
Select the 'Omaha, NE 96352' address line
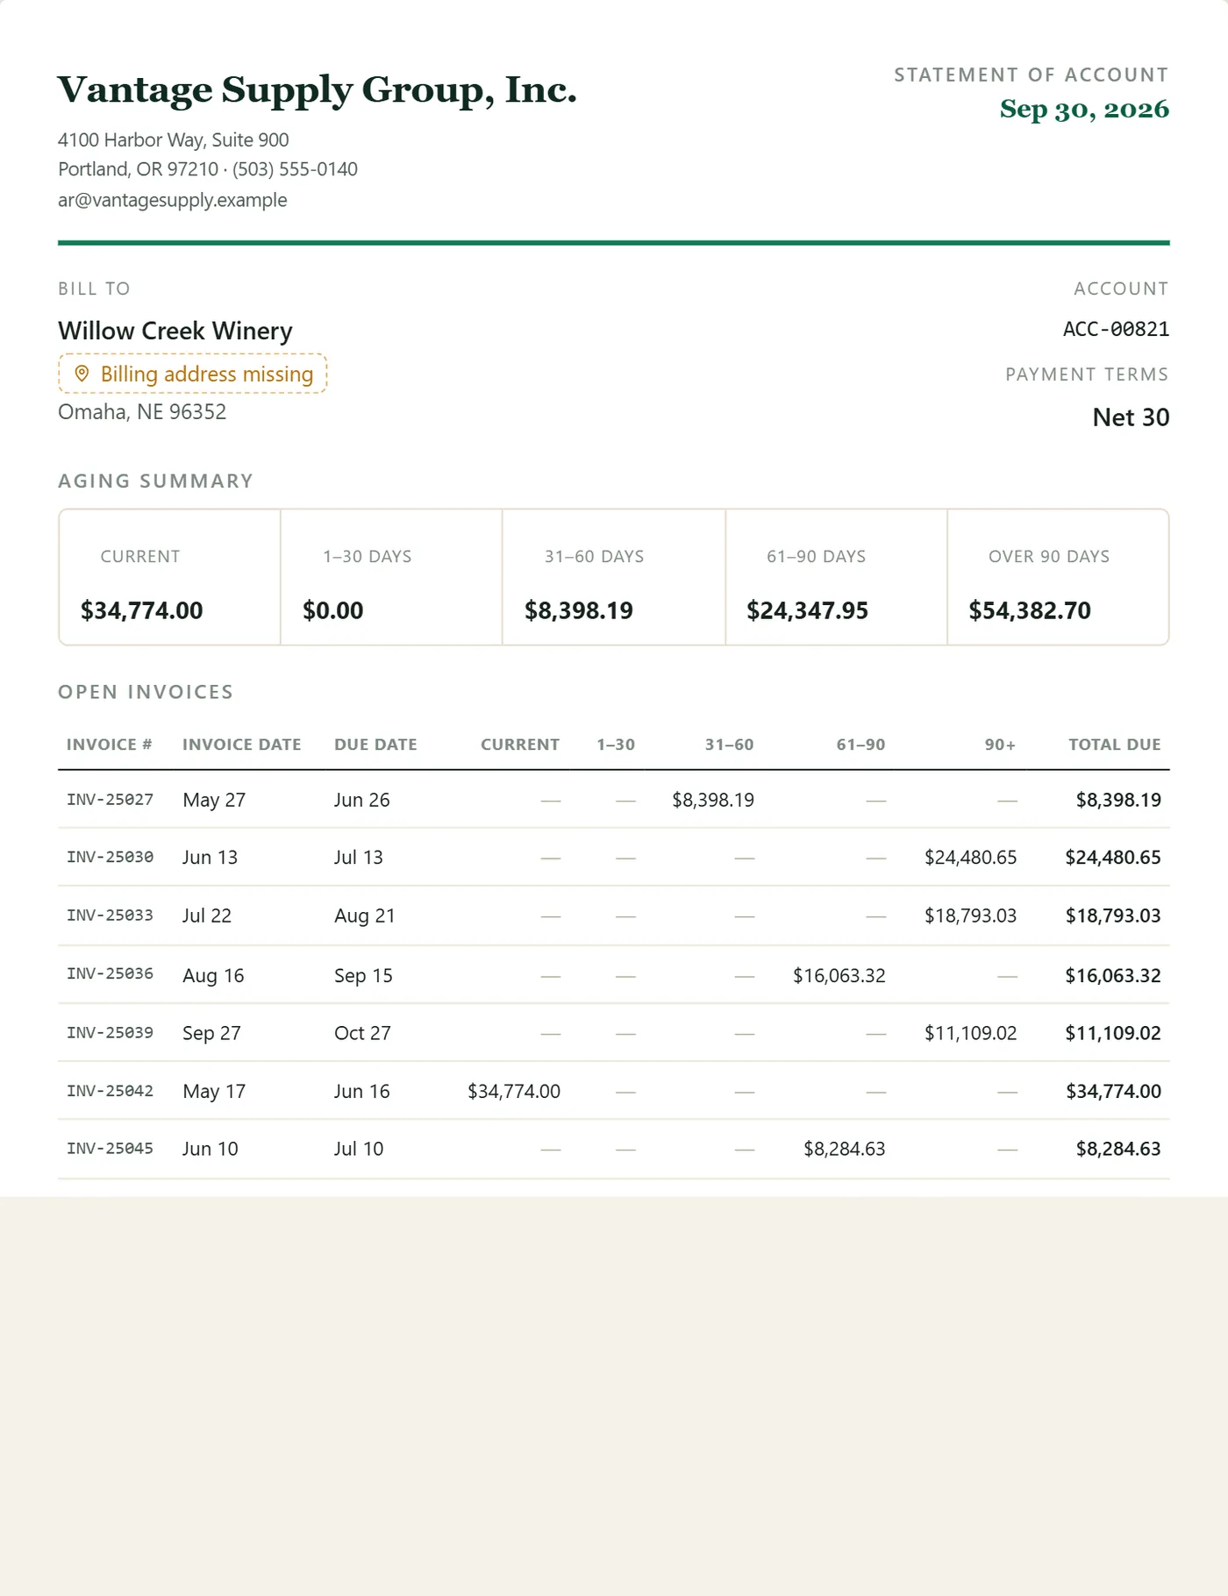click(142, 412)
